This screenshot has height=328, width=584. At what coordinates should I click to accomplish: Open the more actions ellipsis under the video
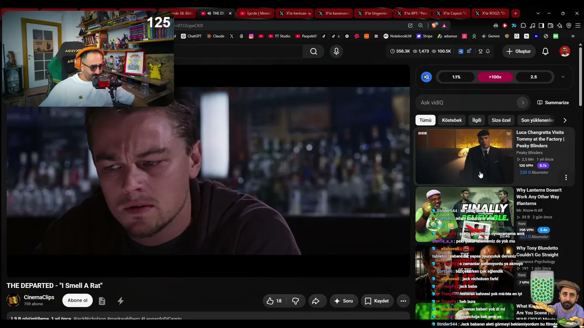(x=403, y=301)
